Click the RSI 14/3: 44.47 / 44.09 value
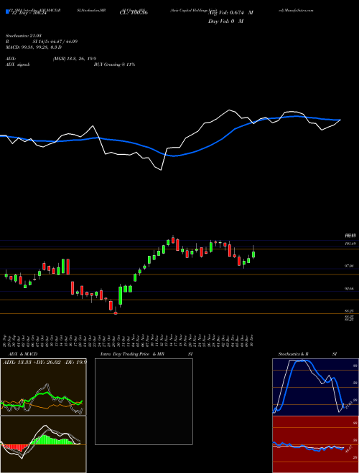The image size is (359, 473). pyautogui.click(x=42, y=42)
